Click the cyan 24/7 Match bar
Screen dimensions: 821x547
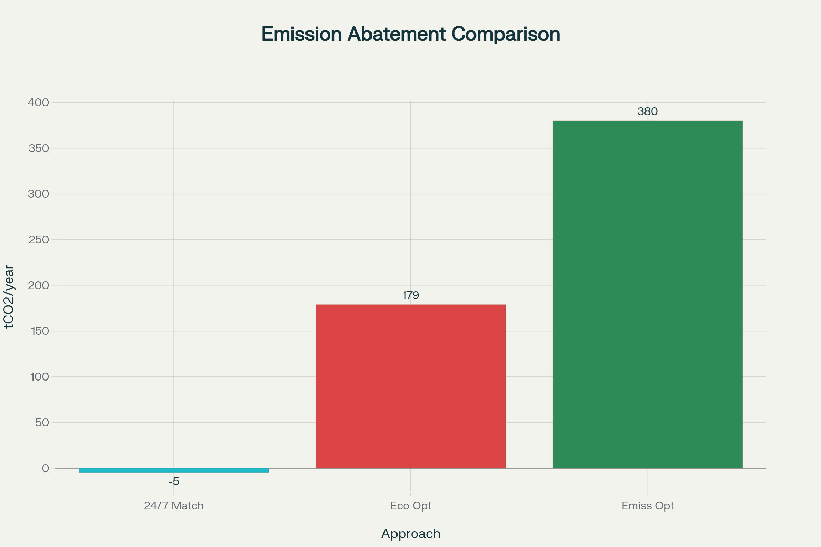[x=173, y=470]
